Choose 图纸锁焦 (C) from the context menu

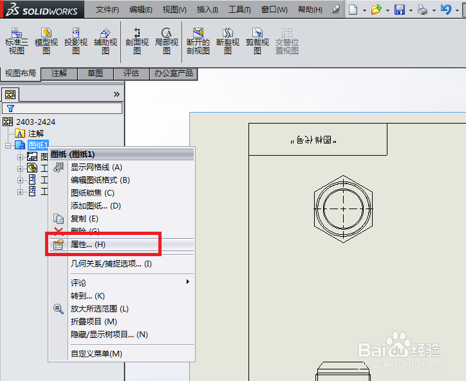pos(122,193)
